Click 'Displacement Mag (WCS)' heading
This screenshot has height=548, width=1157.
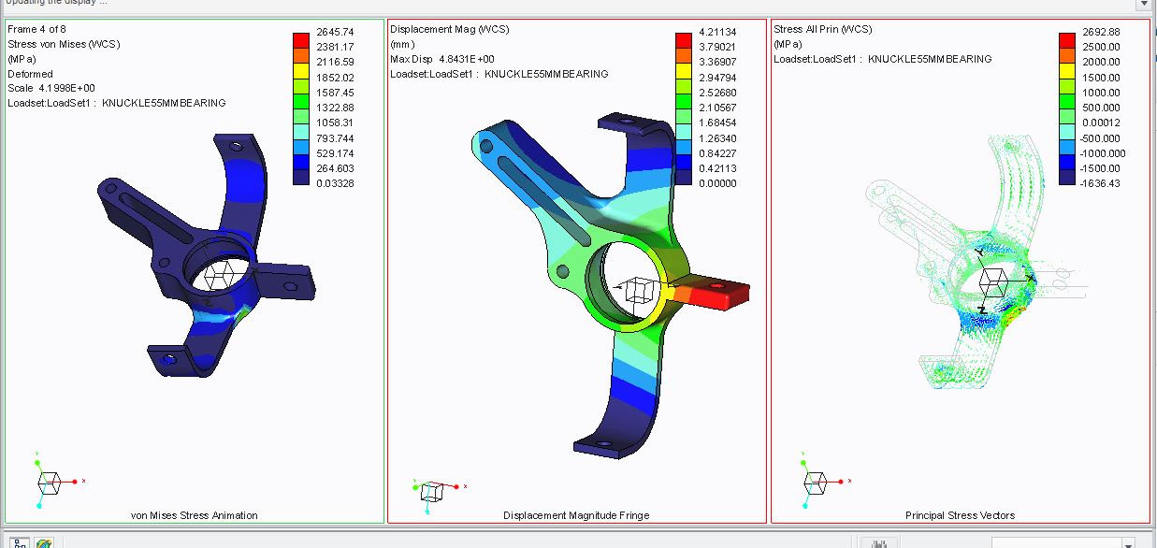(x=450, y=30)
